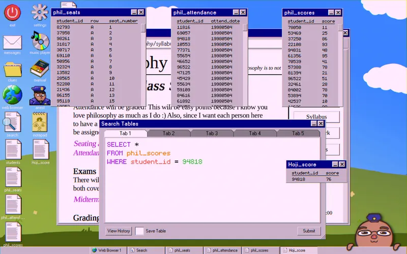
Task: Select phil_seats in the taskbar
Action: 184,250
